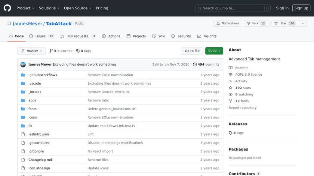Open the Icon.afdesign file

[39, 168]
